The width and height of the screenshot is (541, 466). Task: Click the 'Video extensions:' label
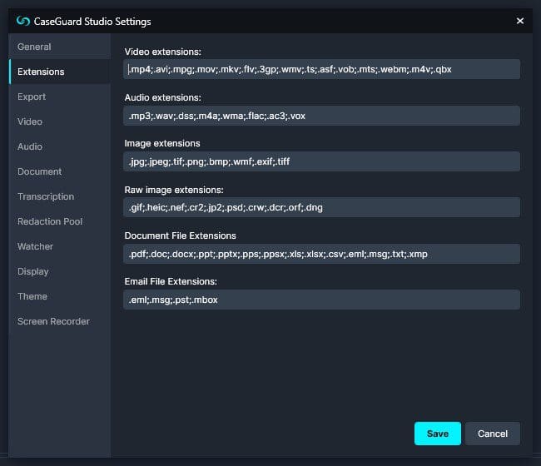click(163, 52)
